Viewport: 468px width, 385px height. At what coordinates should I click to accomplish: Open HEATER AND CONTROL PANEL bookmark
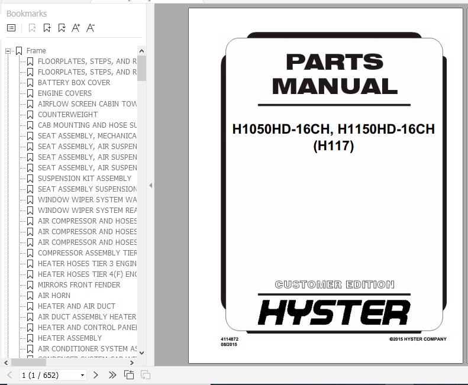pyautogui.click(x=87, y=328)
